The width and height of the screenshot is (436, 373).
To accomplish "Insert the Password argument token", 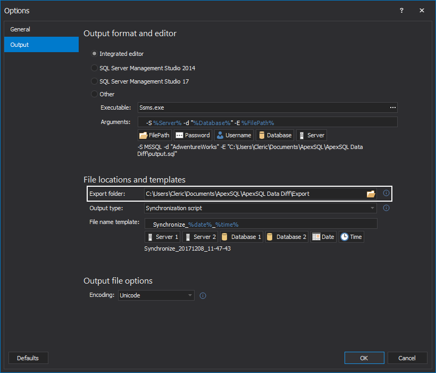I will click(192, 135).
